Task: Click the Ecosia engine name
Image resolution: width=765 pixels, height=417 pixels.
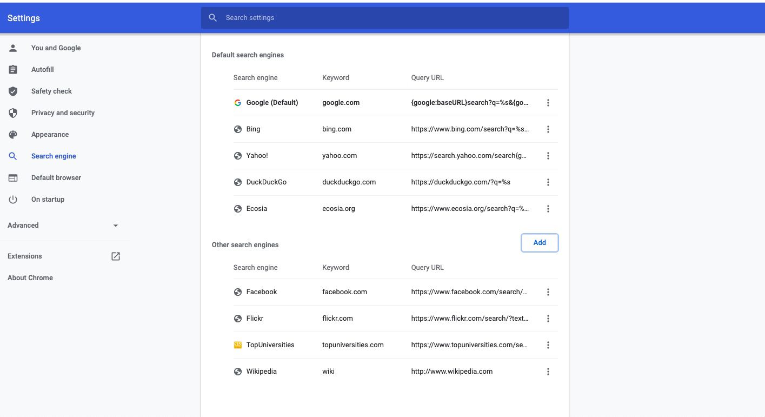Action: click(257, 209)
